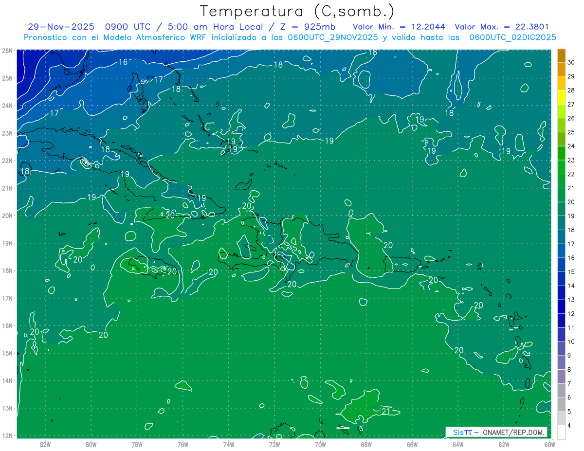584x451 pixels.
Task: Click the '18N' latitude axis label
Action: coord(7,271)
